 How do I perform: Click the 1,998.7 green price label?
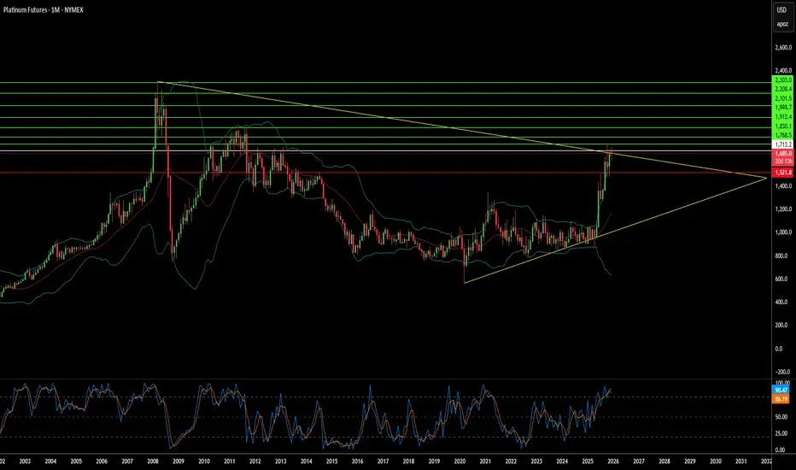pyautogui.click(x=782, y=108)
